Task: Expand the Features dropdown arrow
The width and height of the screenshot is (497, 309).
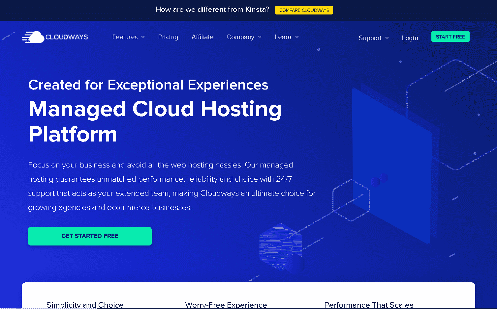Action: click(143, 37)
